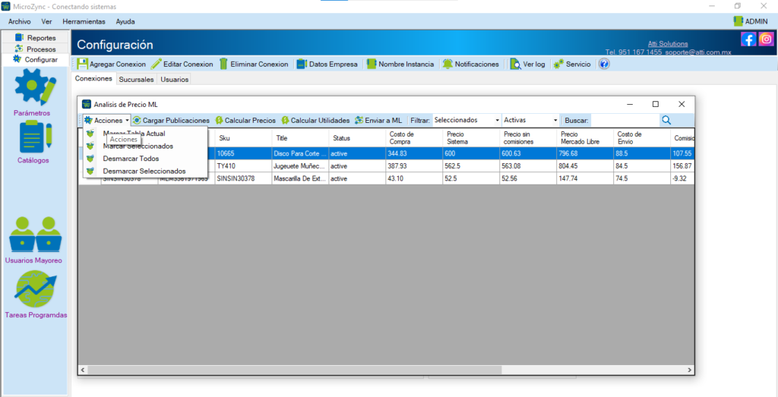Switch to Sucursales tab
Image resolution: width=778 pixels, height=397 pixels.
click(x=137, y=79)
